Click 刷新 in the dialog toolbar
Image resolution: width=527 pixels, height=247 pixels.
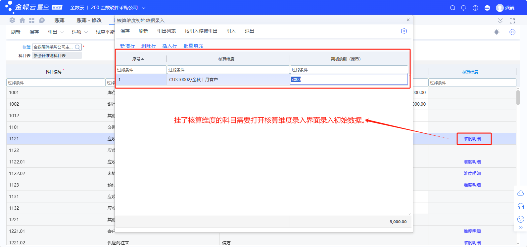click(x=143, y=31)
